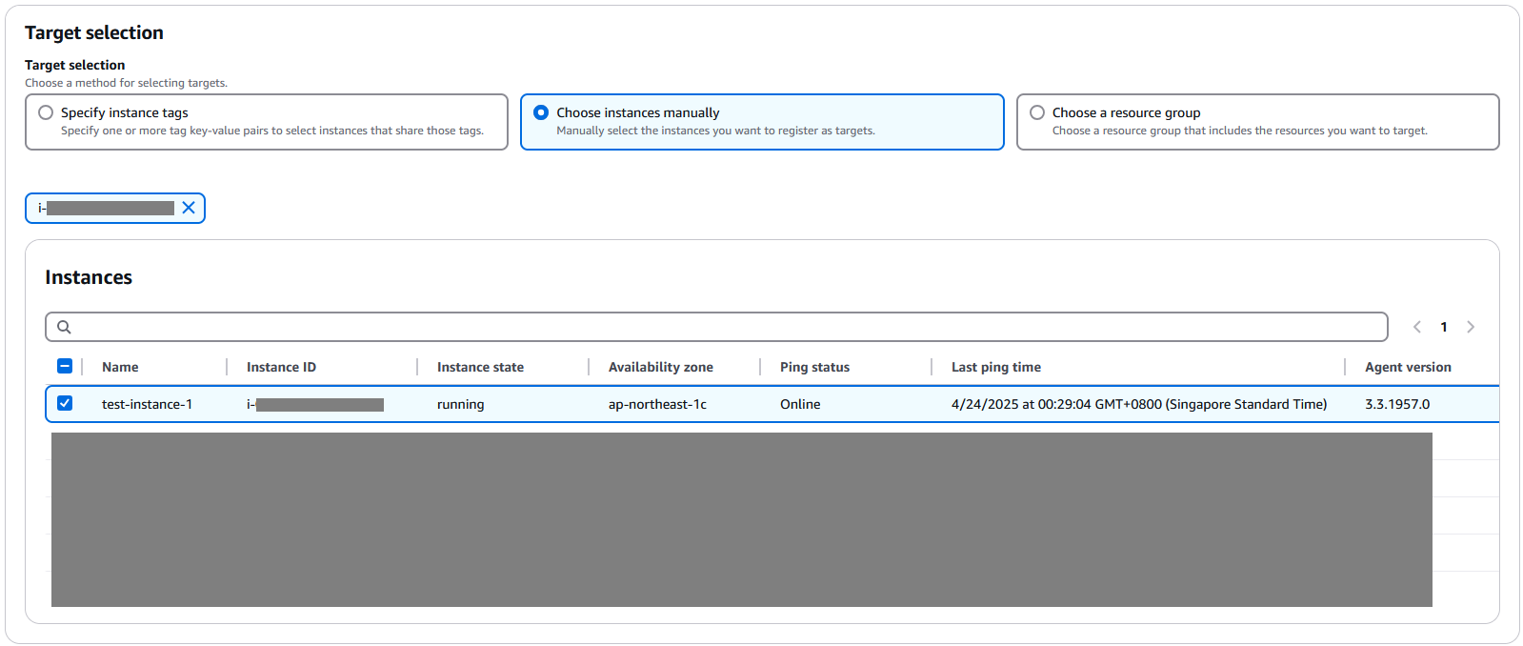
Task: Sort by the Instance state column header
Action: click(x=480, y=367)
